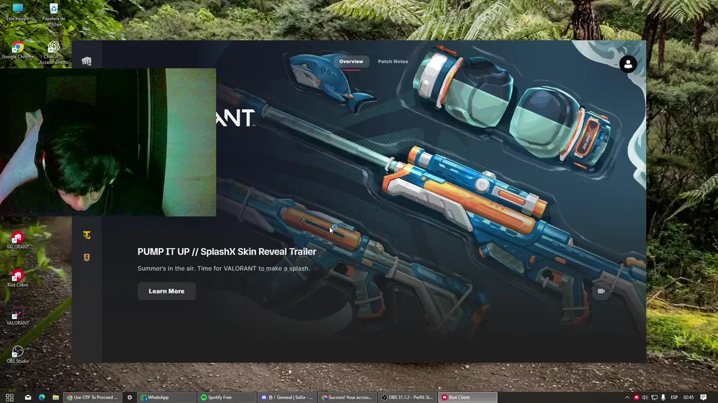718x403 pixels.
Task: Open the Riot Games fist logo home
Action: pyautogui.click(x=86, y=61)
